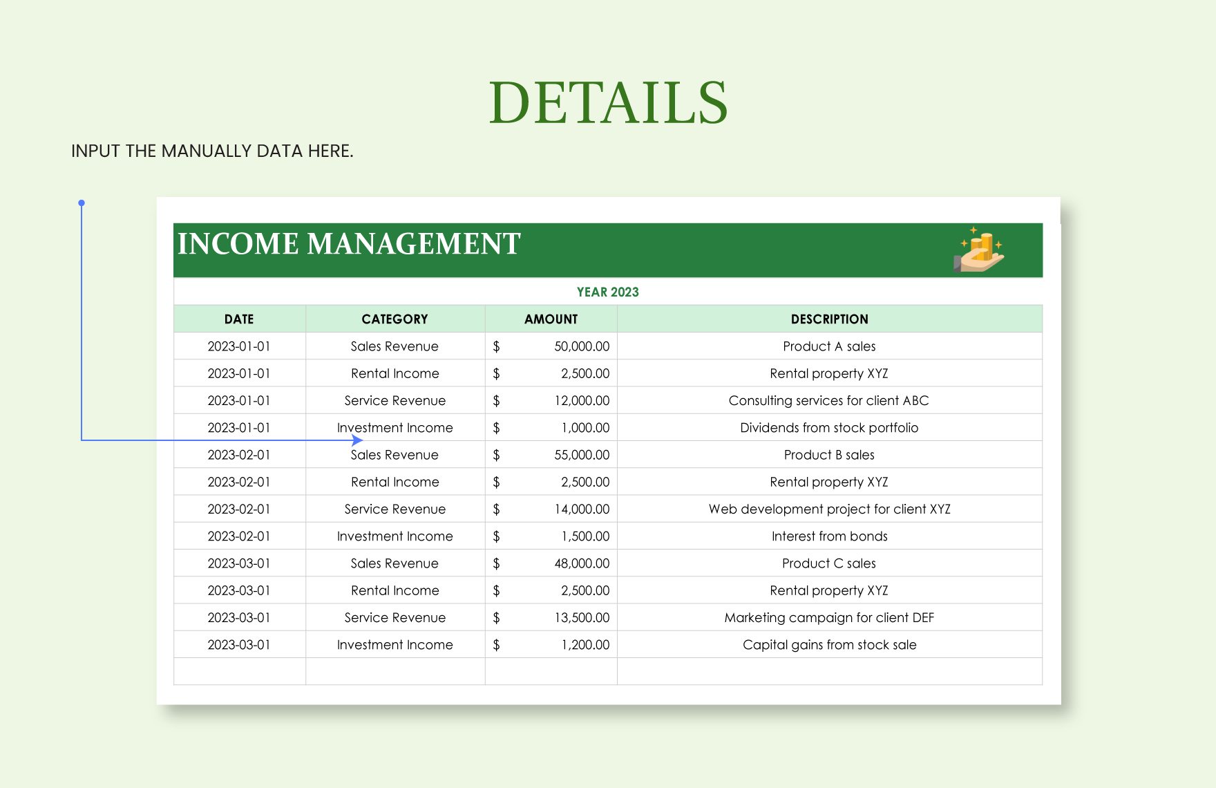Select the AMOUNT column header
The image size is (1216, 788).
(x=551, y=319)
